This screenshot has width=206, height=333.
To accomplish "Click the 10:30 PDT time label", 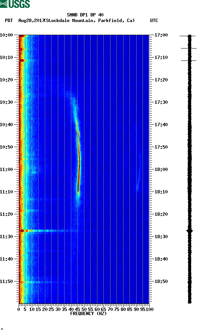I will 6,102.
